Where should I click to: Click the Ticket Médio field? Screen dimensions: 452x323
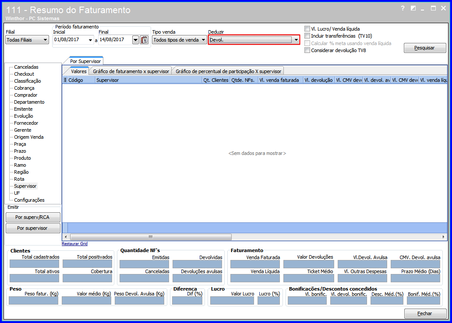(x=308, y=278)
